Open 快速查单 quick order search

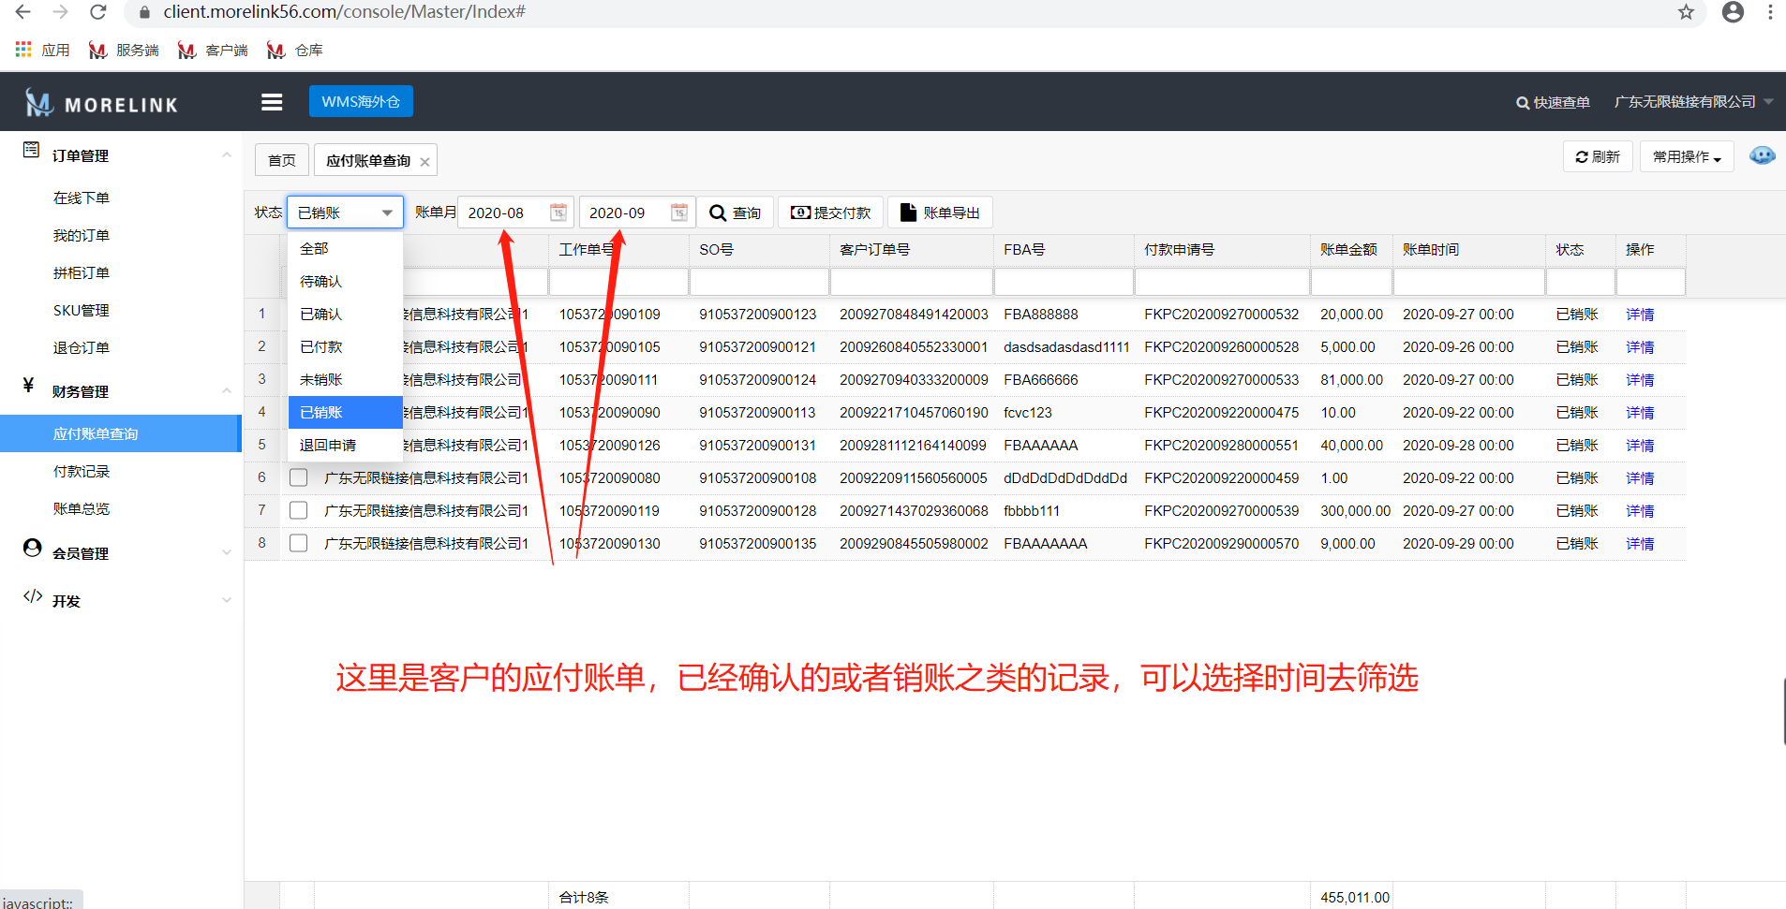1553,102
